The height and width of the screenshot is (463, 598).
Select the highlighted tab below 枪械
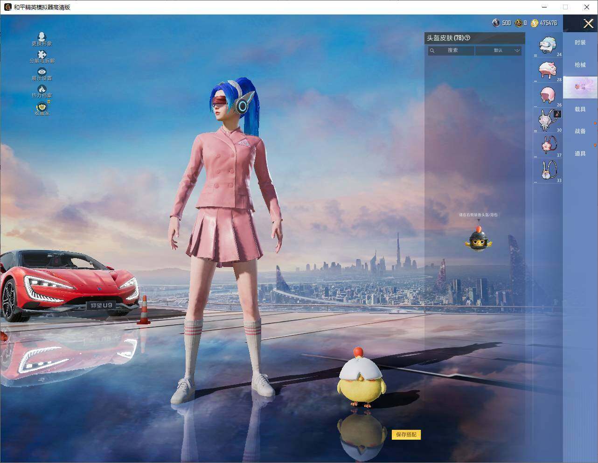point(580,87)
